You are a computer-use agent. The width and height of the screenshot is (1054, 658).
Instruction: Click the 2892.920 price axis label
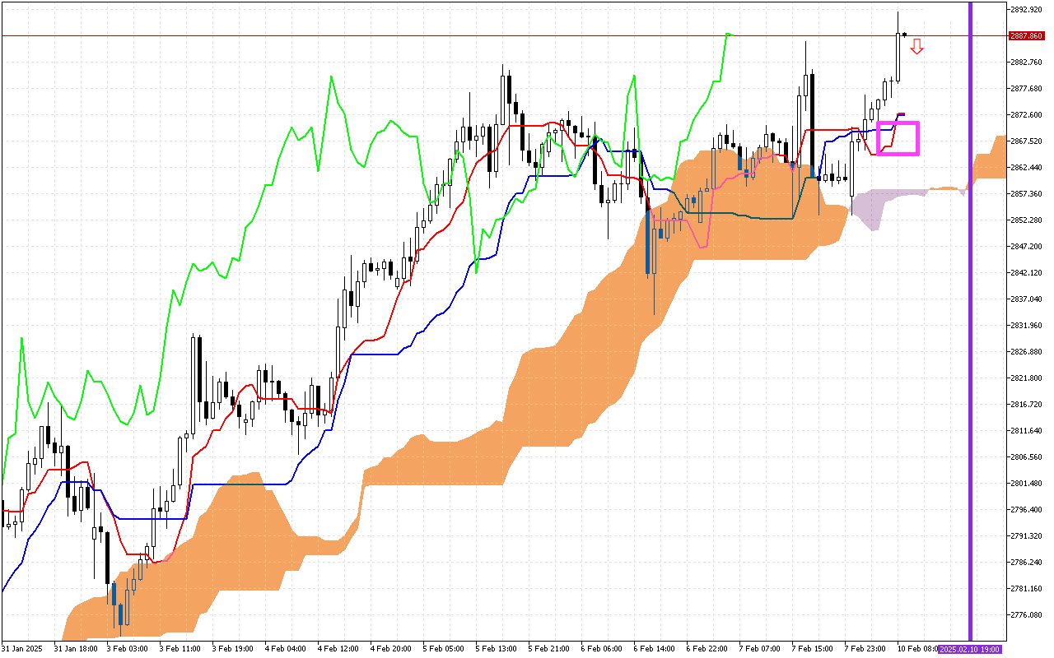pos(1025,9)
